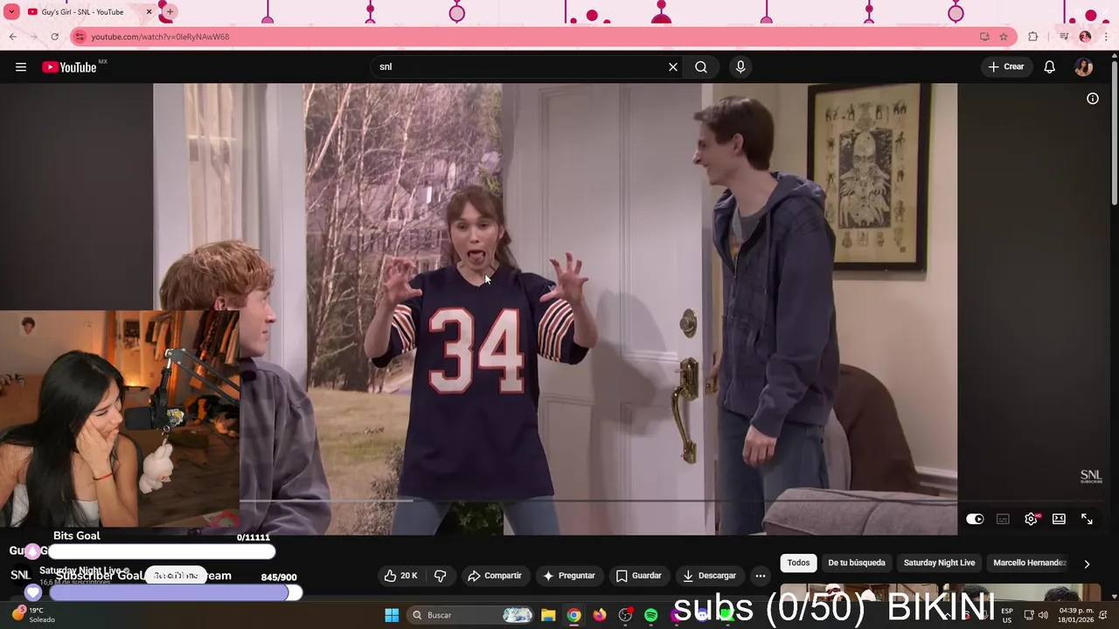Clear the search box with the X icon
This screenshot has width=1119, height=629.
coord(673,67)
